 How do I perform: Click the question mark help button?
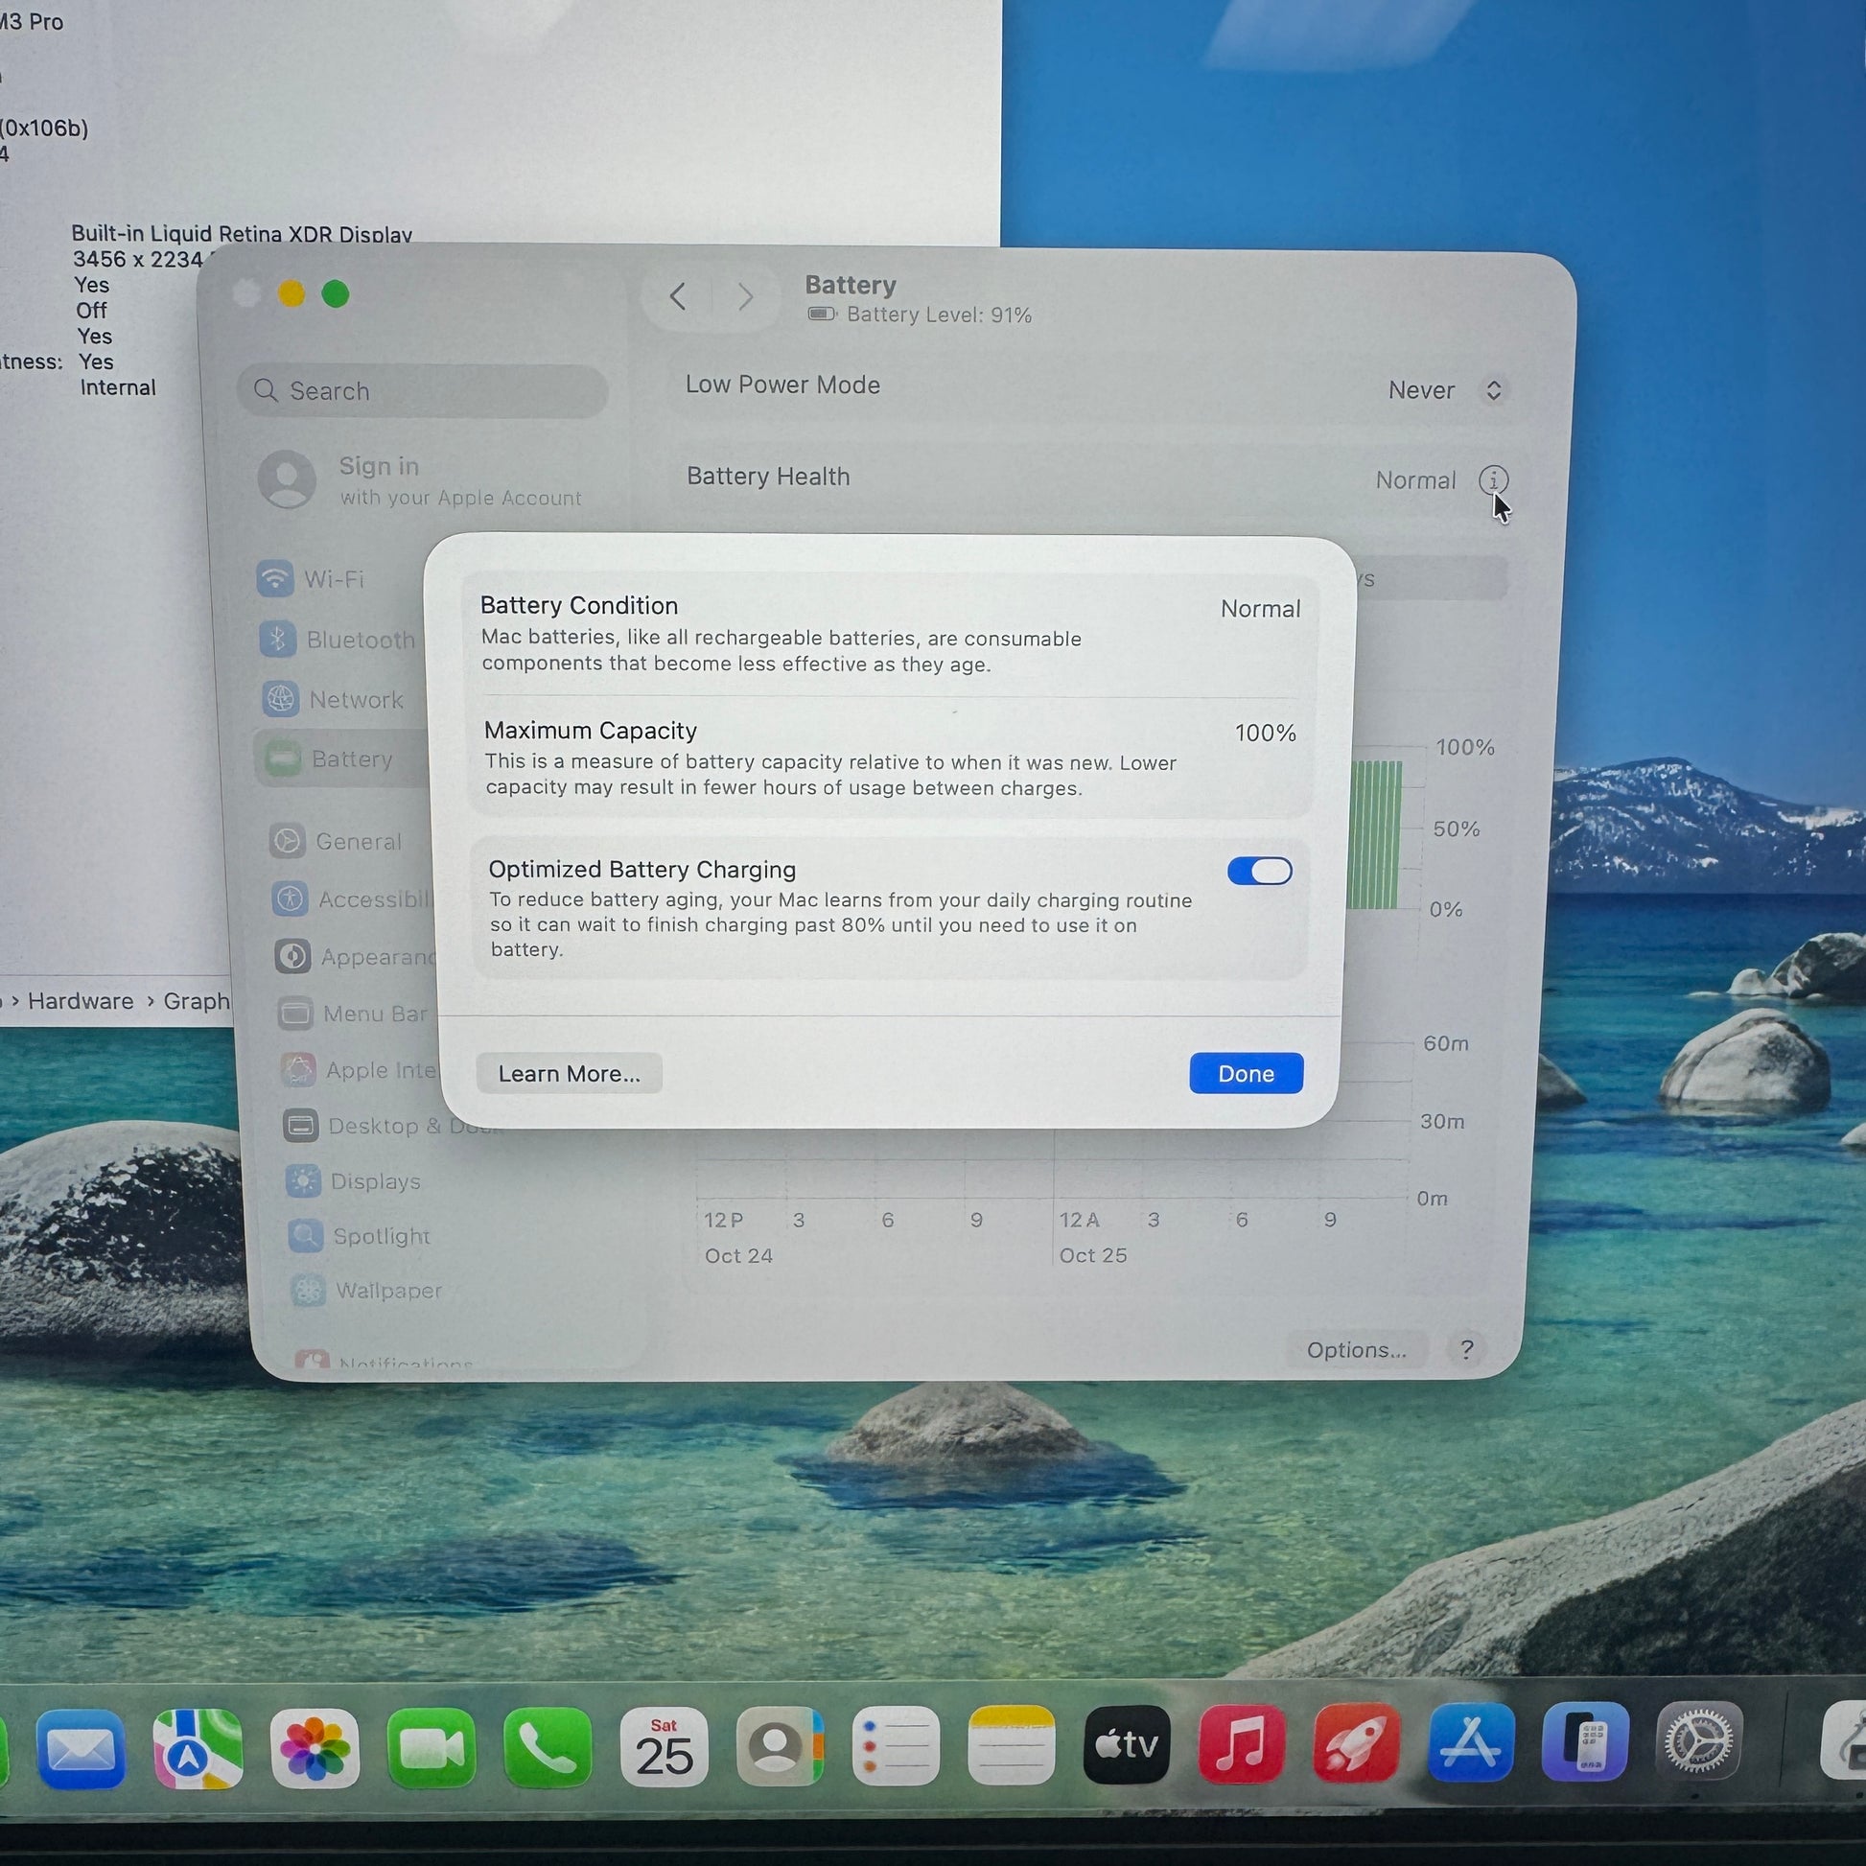1466,1349
